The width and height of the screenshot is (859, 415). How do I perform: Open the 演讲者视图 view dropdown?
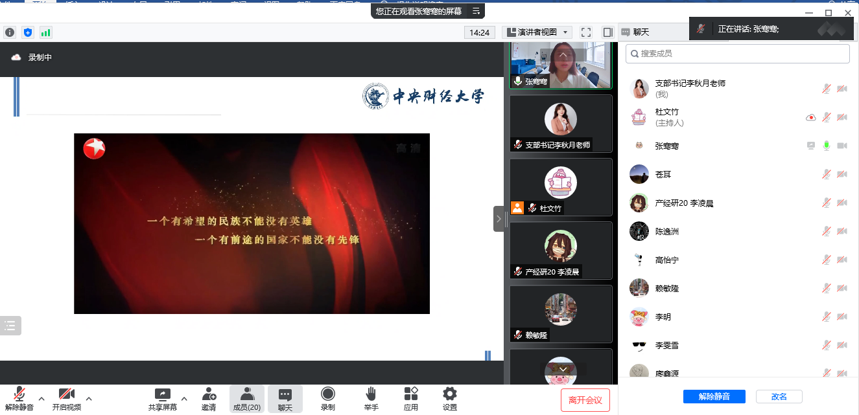point(537,32)
